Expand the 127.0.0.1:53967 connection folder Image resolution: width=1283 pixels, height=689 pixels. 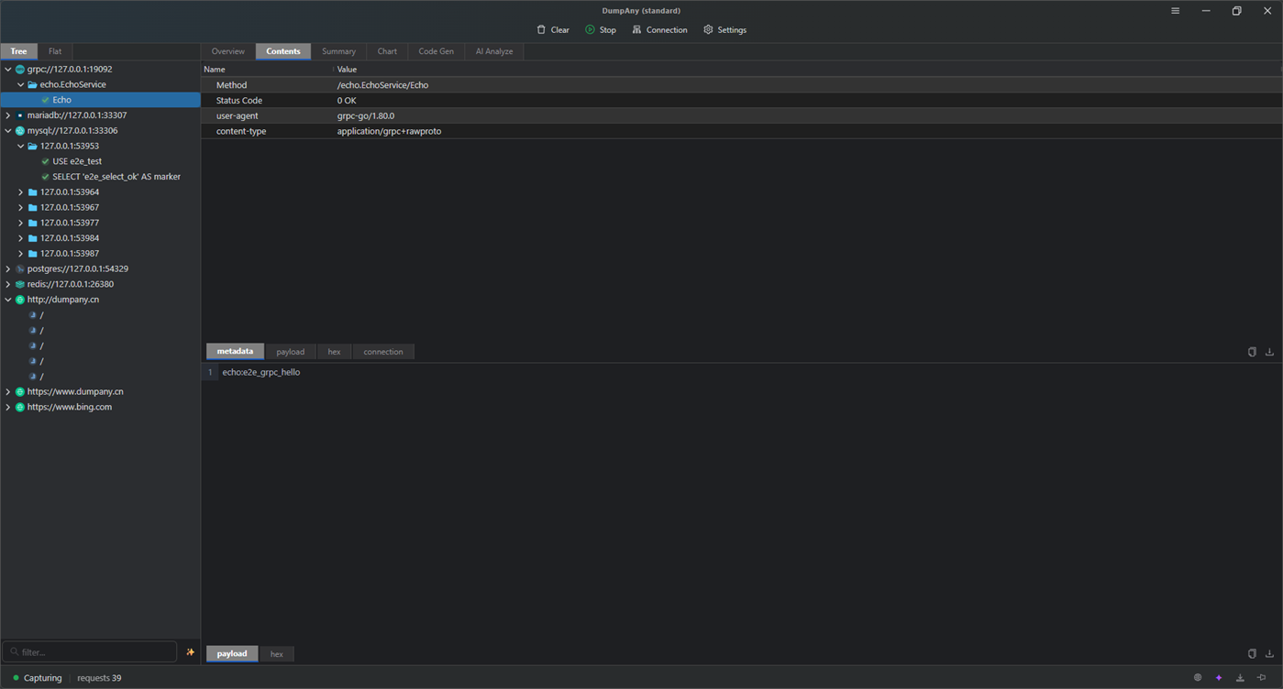[21, 207]
